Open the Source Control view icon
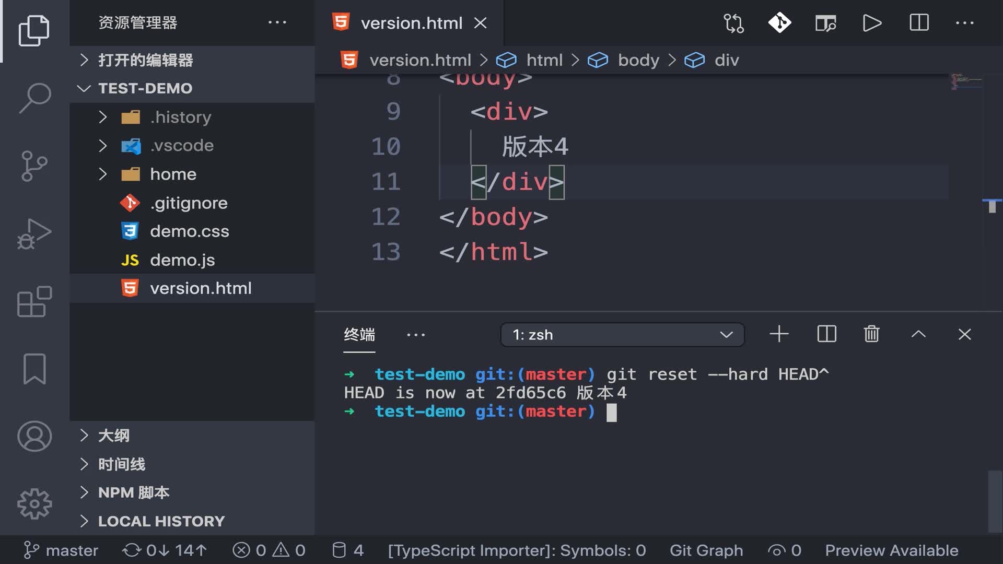 point(34,166)
